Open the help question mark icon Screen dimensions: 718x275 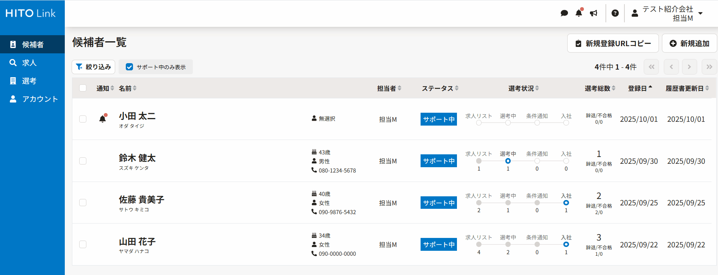[615, 13]
